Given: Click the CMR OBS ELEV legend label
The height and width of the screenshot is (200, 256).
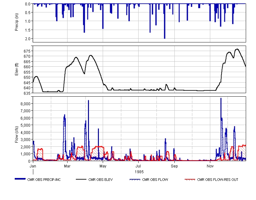Looking at the screenshot, I should tap(100, 180).
